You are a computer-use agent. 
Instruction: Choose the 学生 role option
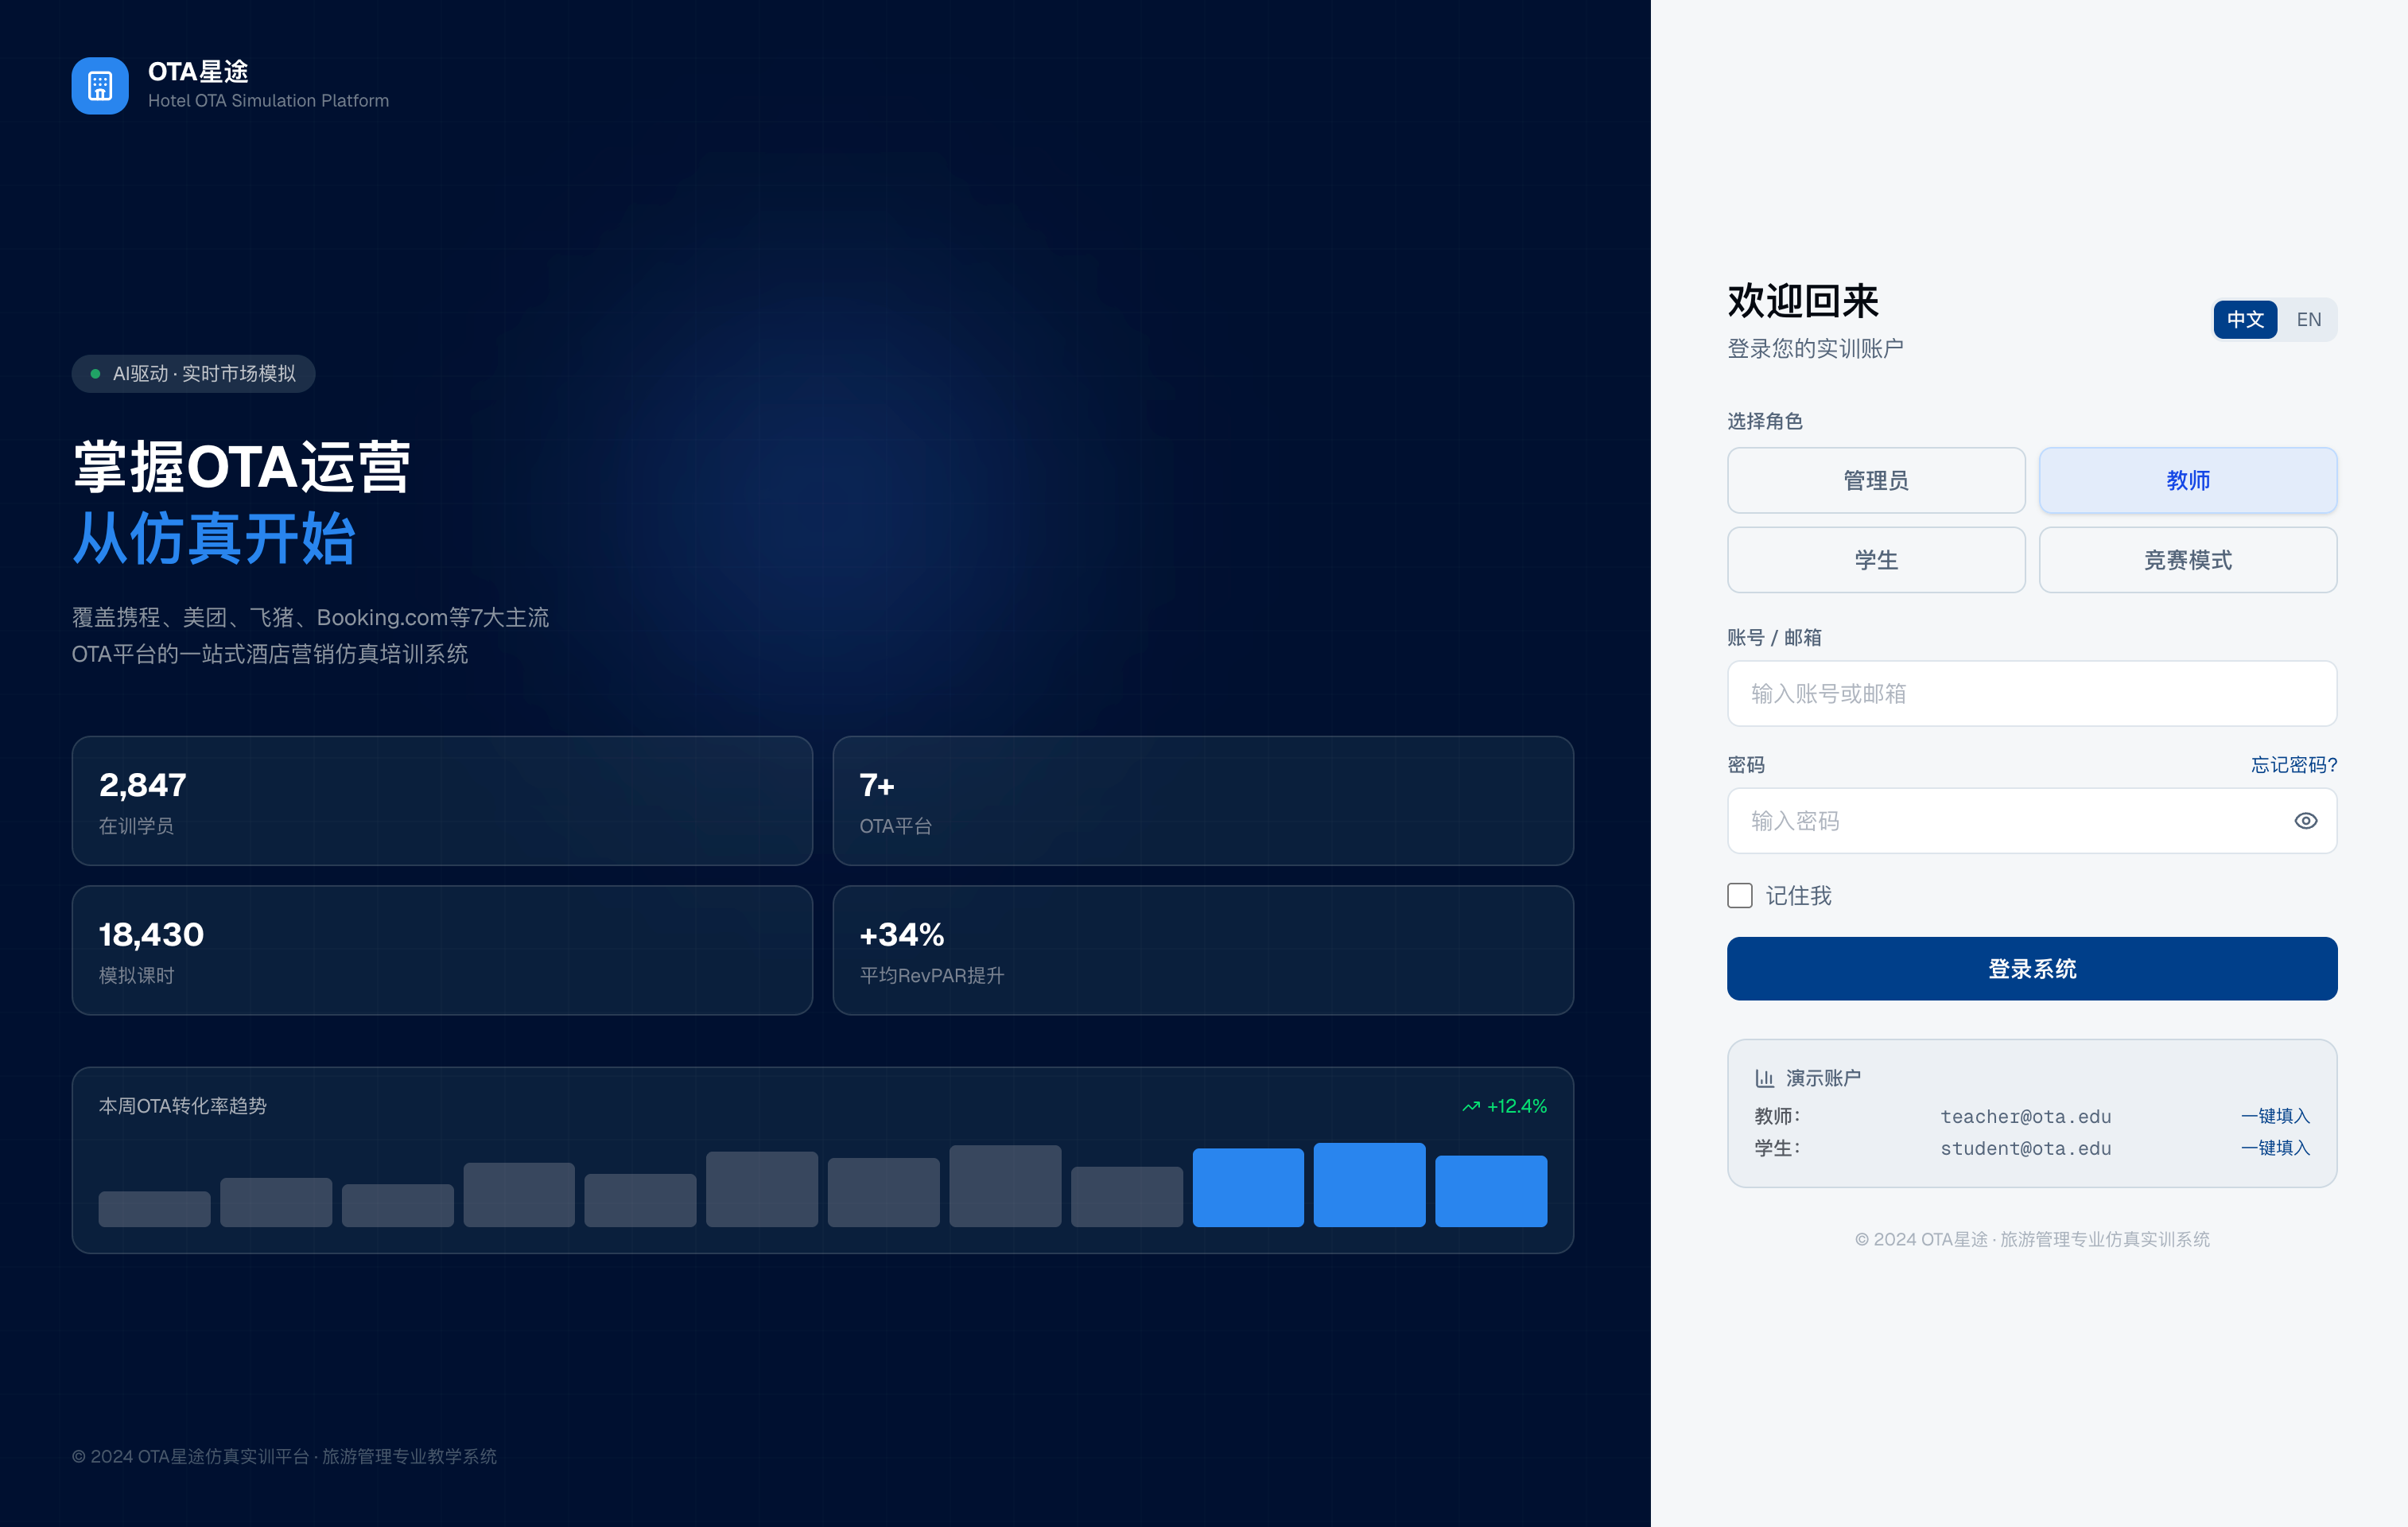pyautogui.click(x=1875, y=560)
